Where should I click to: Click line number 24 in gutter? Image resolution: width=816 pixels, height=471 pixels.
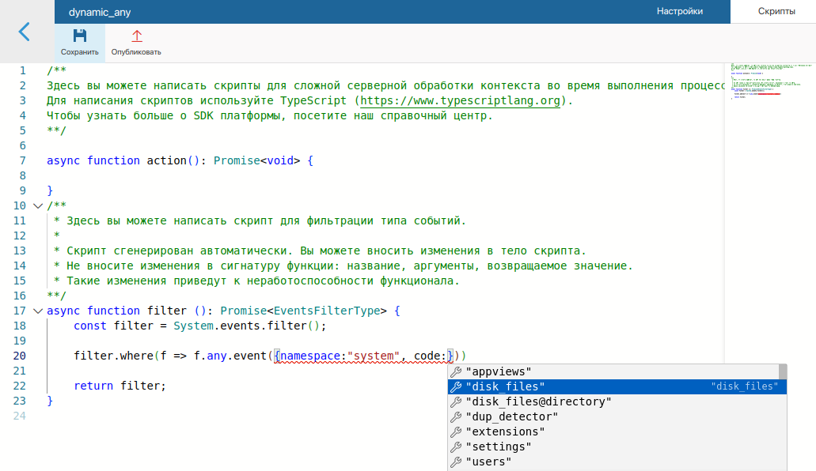[x=20, y=416]
